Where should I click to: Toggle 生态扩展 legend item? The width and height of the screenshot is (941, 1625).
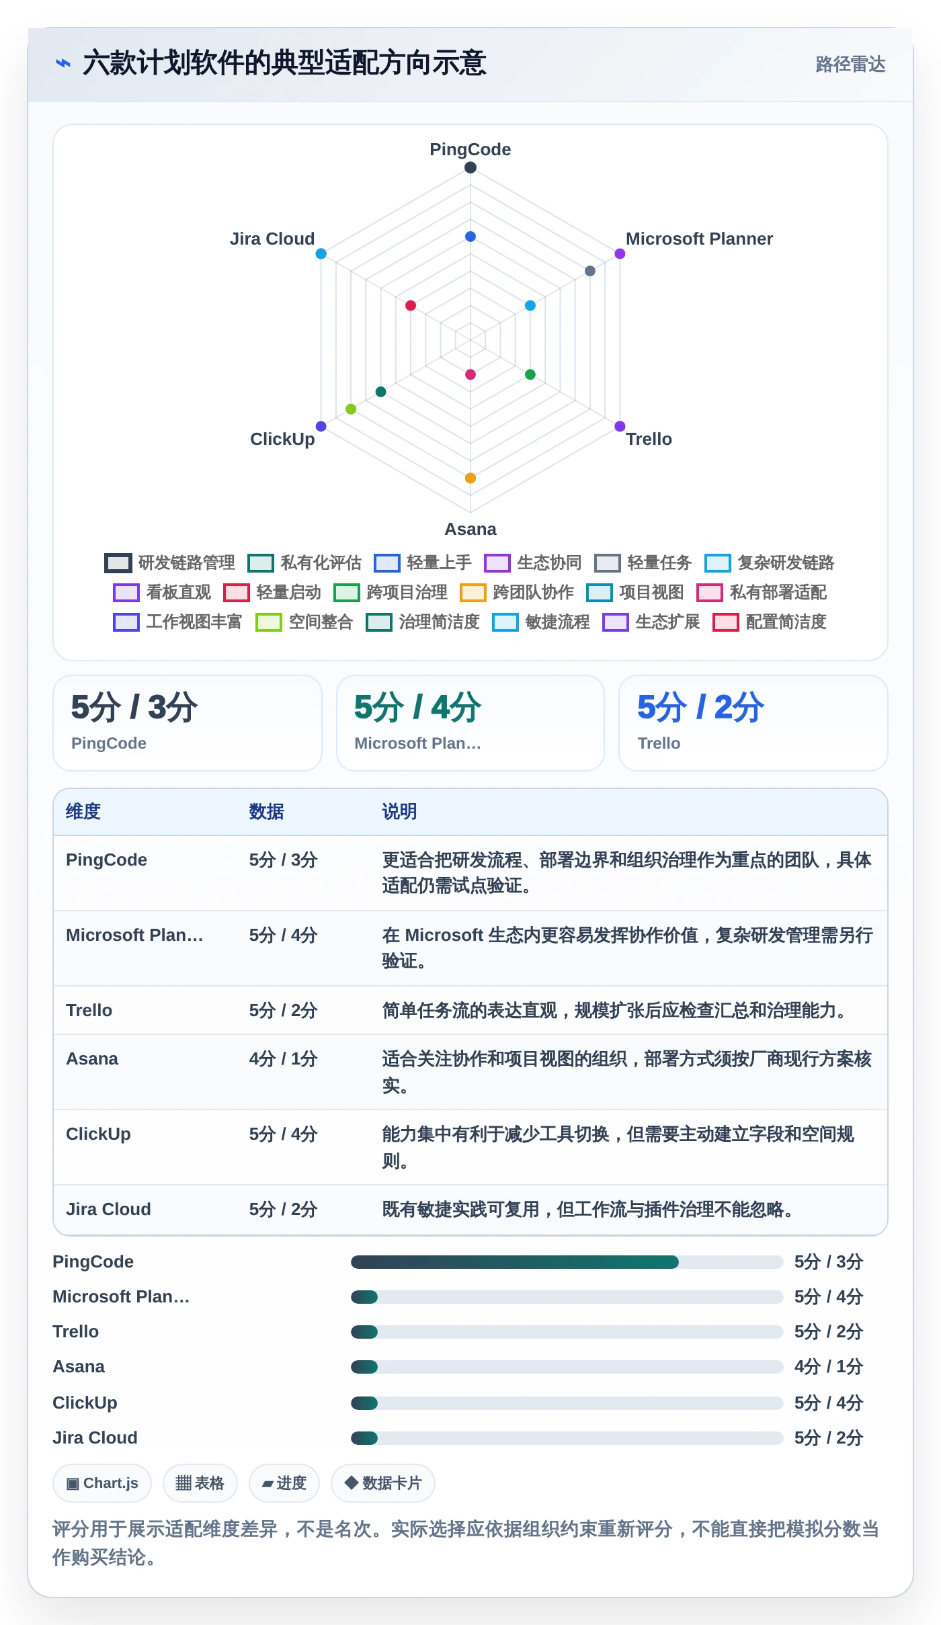(651, 622)
